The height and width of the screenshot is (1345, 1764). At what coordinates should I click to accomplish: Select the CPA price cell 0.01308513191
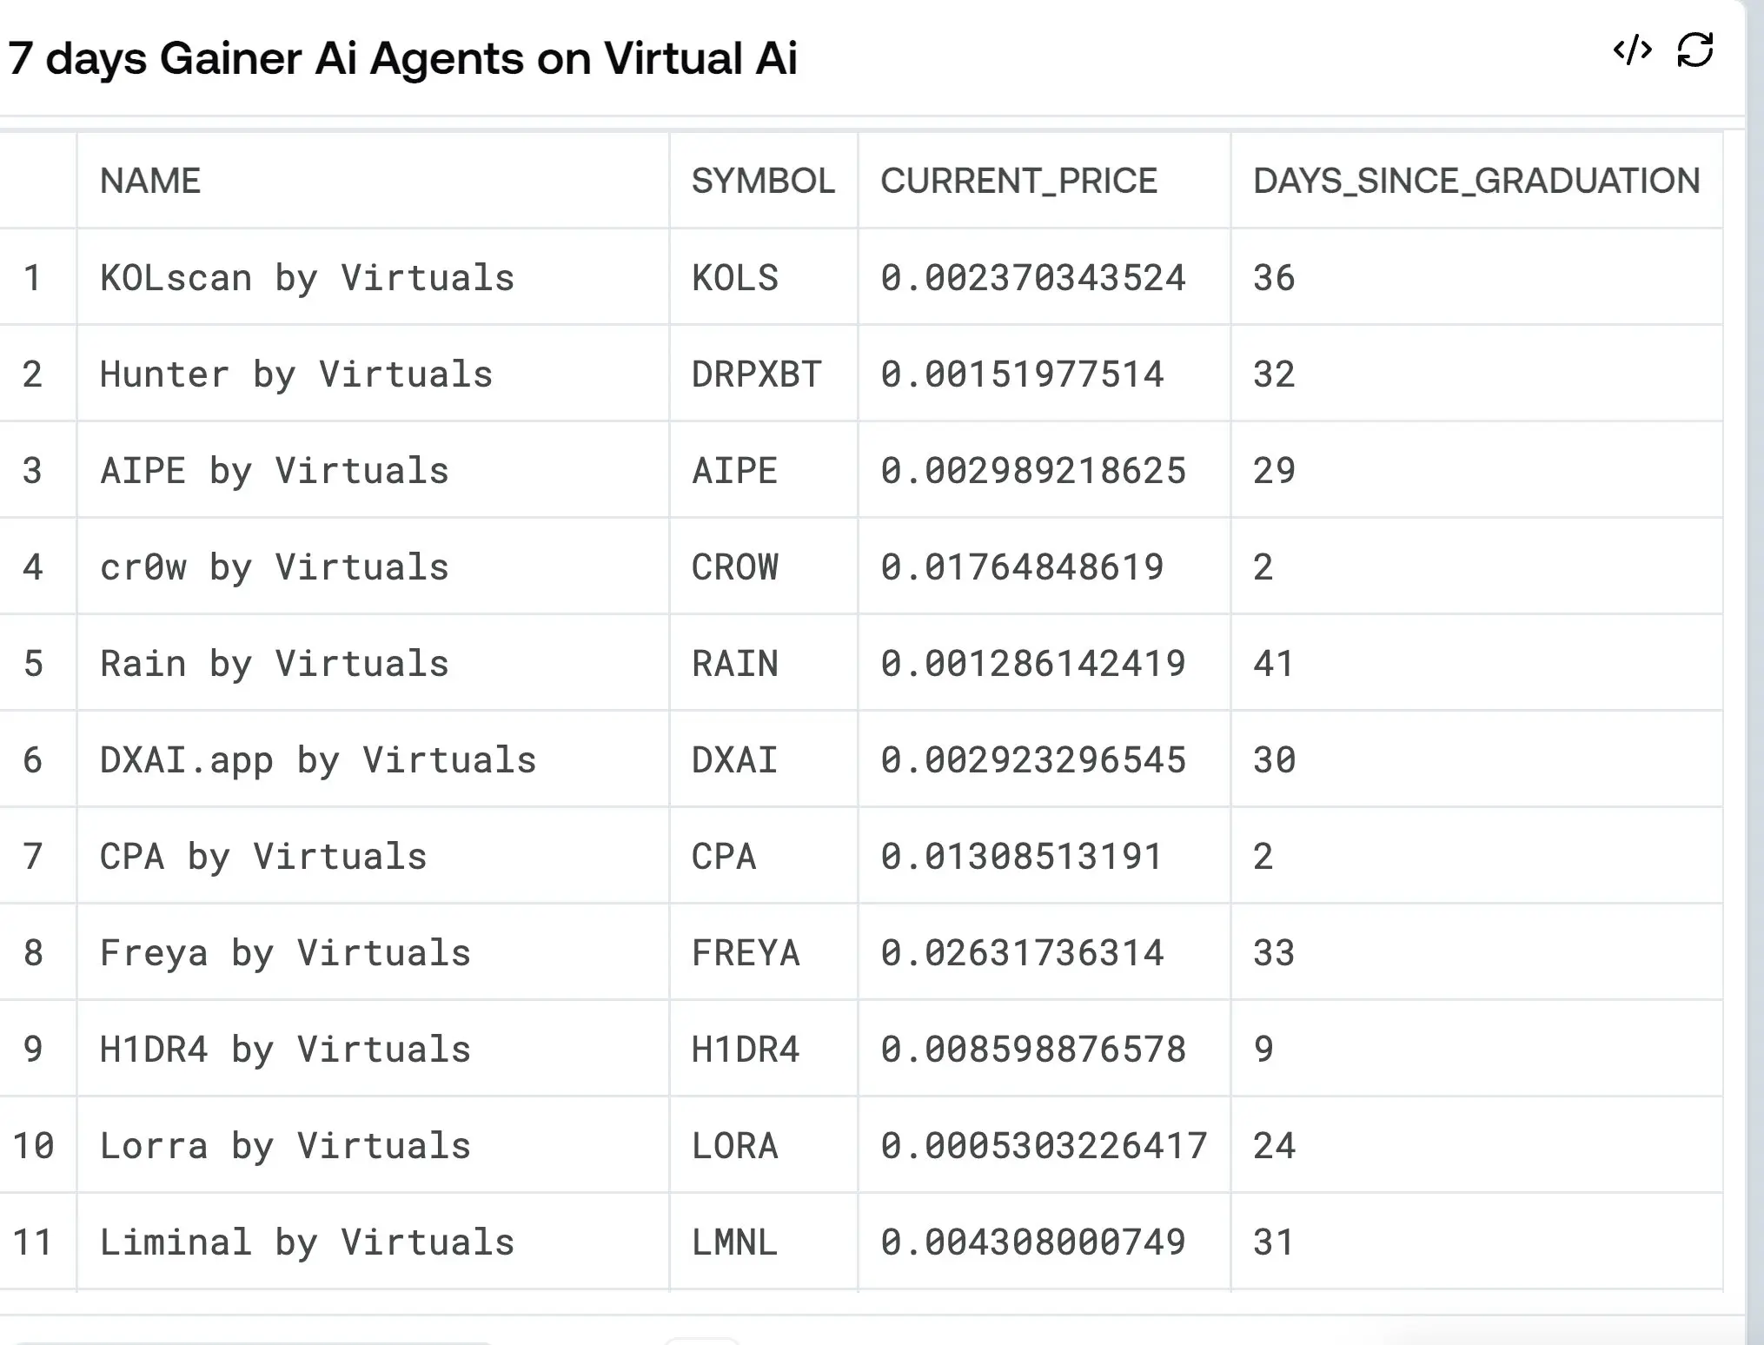1021,857
